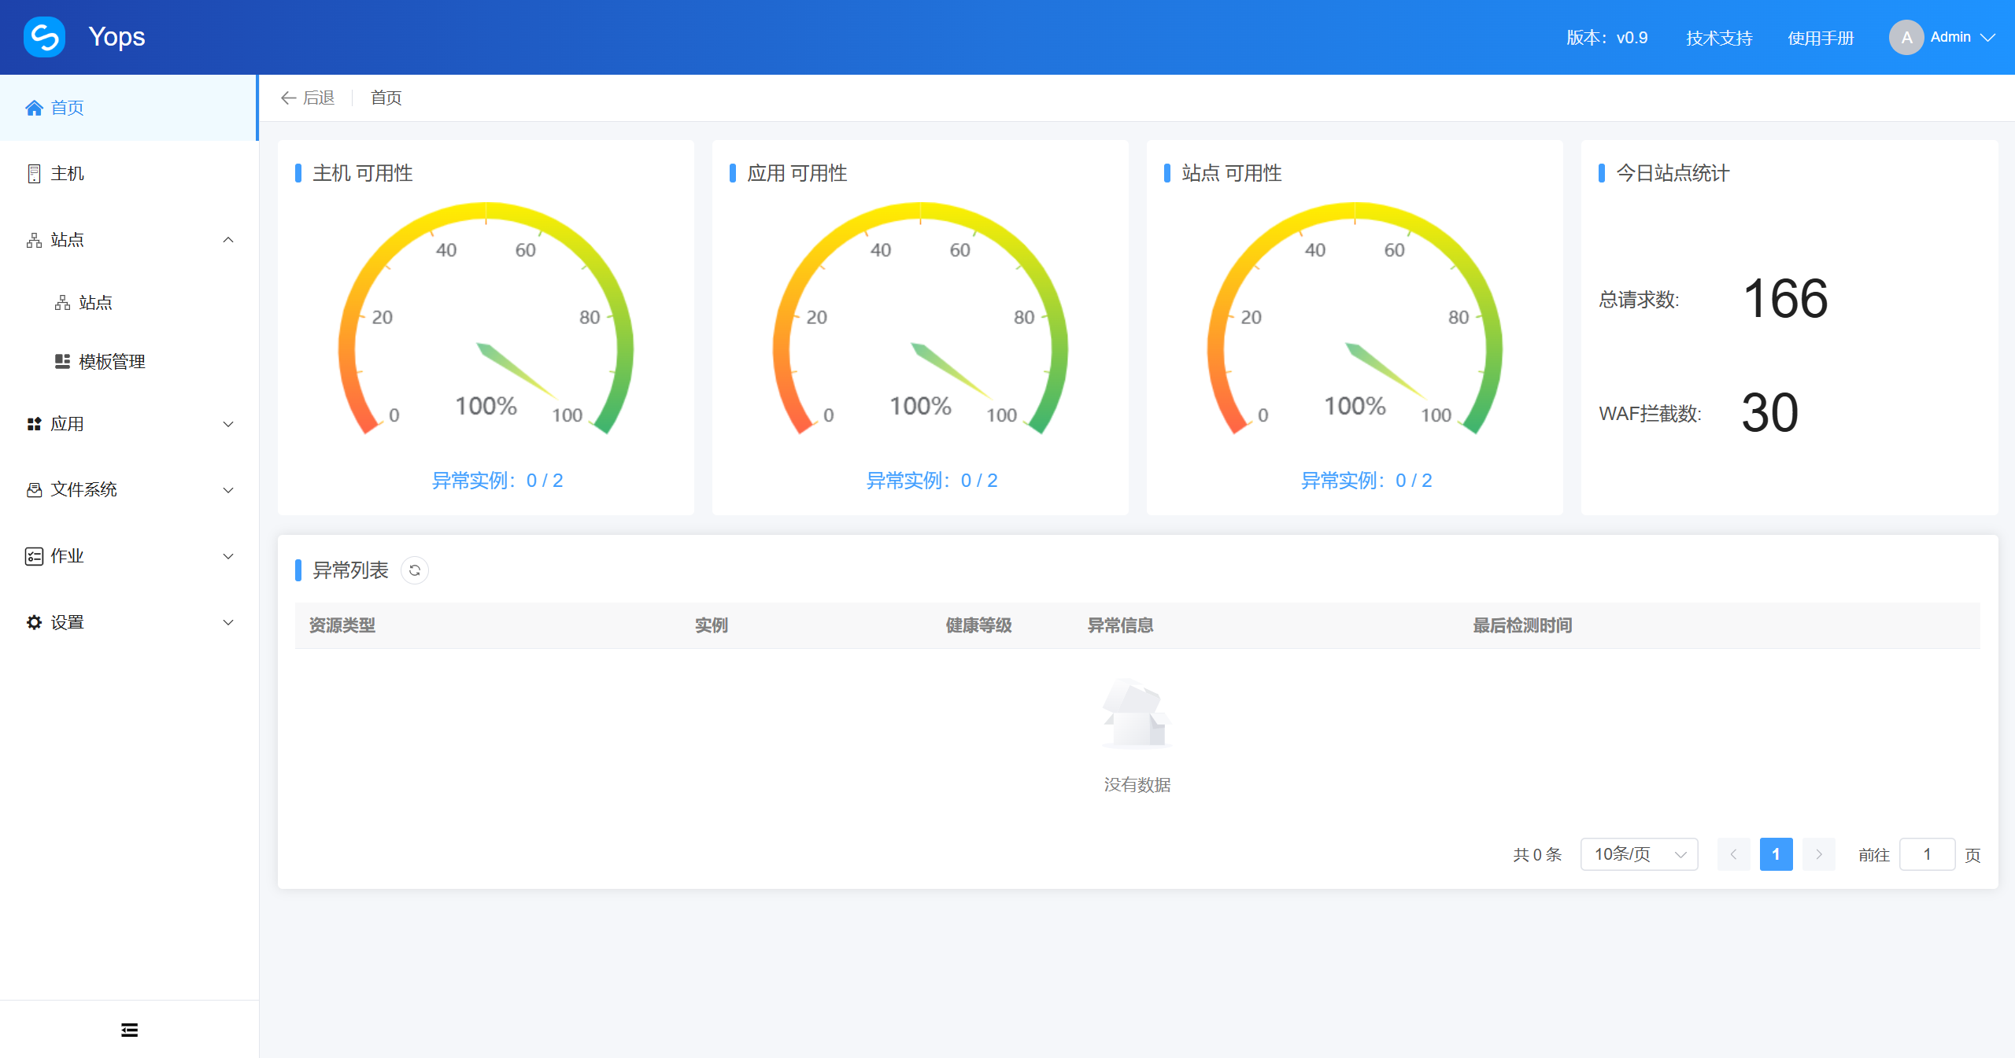Open the 应用 menu item
This screenshot has height=1058, width=2015.
pyautogui.click(x=129, y=424)
